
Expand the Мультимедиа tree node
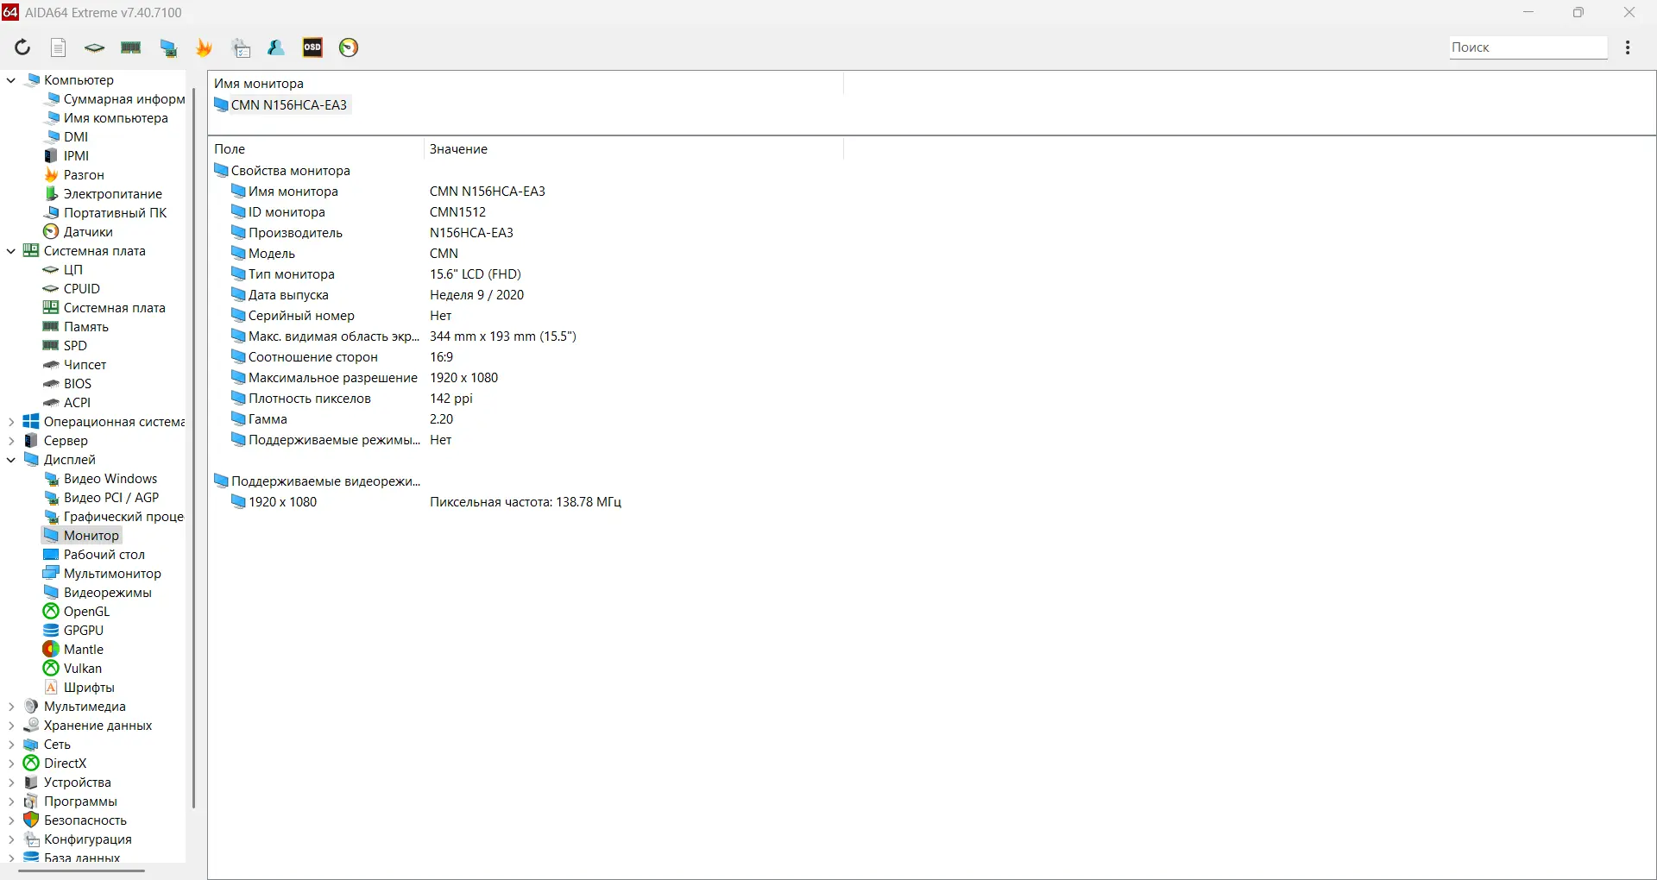point(11,707)
